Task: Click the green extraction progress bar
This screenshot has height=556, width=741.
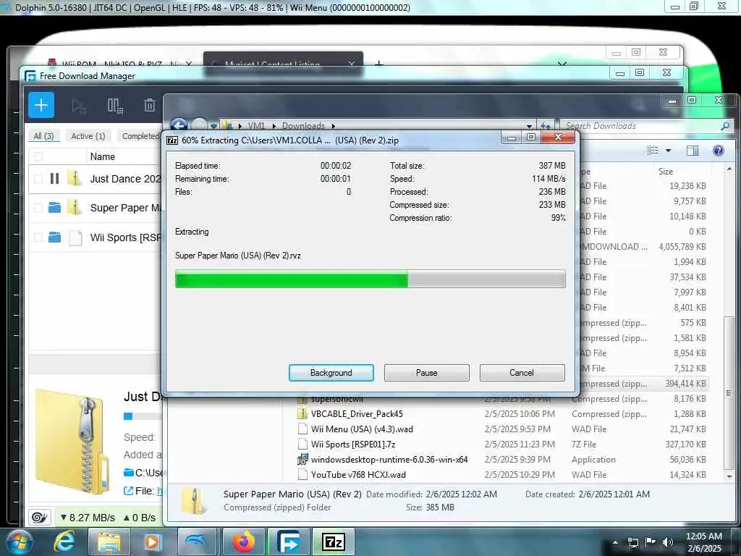Action: click(370, 279)
